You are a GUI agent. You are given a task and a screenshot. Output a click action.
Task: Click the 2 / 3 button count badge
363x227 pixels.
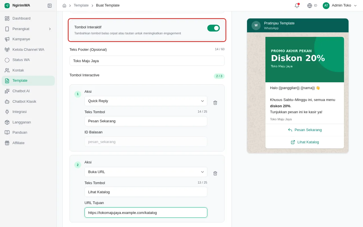coord(219,76)
